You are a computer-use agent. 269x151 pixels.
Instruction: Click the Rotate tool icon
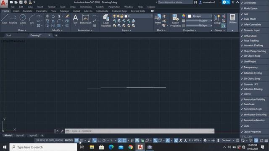coord(53,16)
